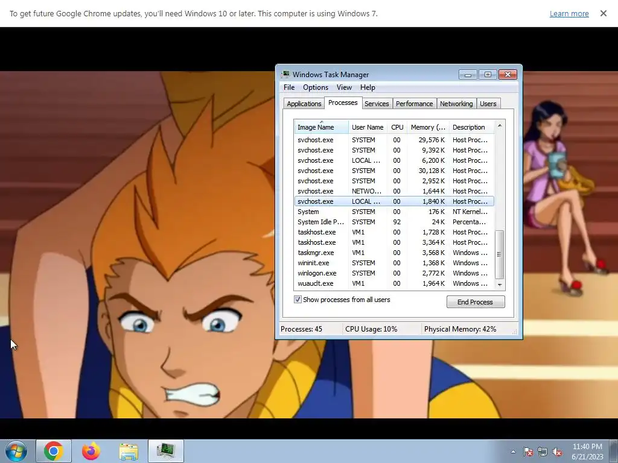Select the NETWO... svchost.exe row

(394, 191)
